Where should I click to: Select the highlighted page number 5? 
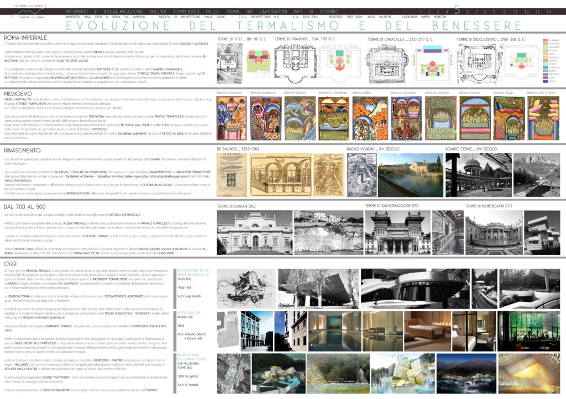457,10
